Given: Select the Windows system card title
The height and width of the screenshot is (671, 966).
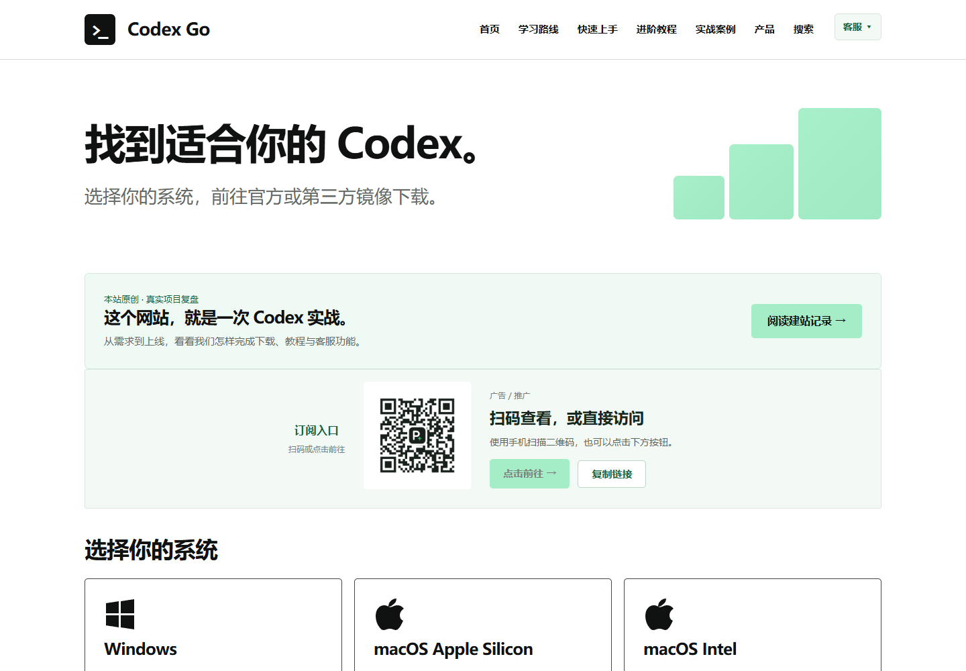Looking at the screenshot, I should [141, 650].
